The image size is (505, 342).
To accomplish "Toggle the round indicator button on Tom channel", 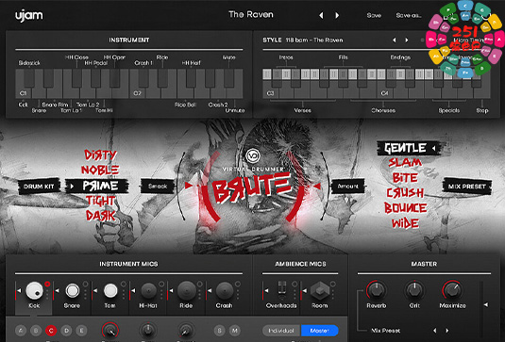I will 124,285.
